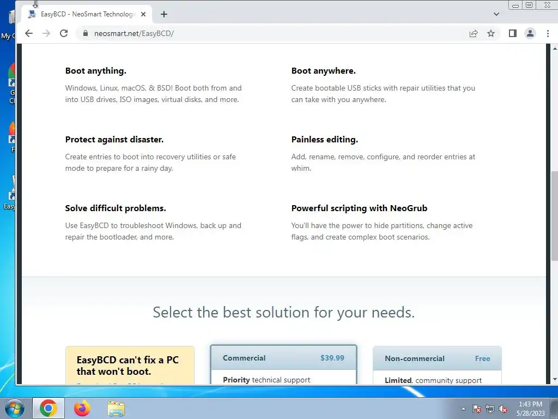
Task: Click EasyBCD can't fix a PC notice
Action: pos(128,366)
